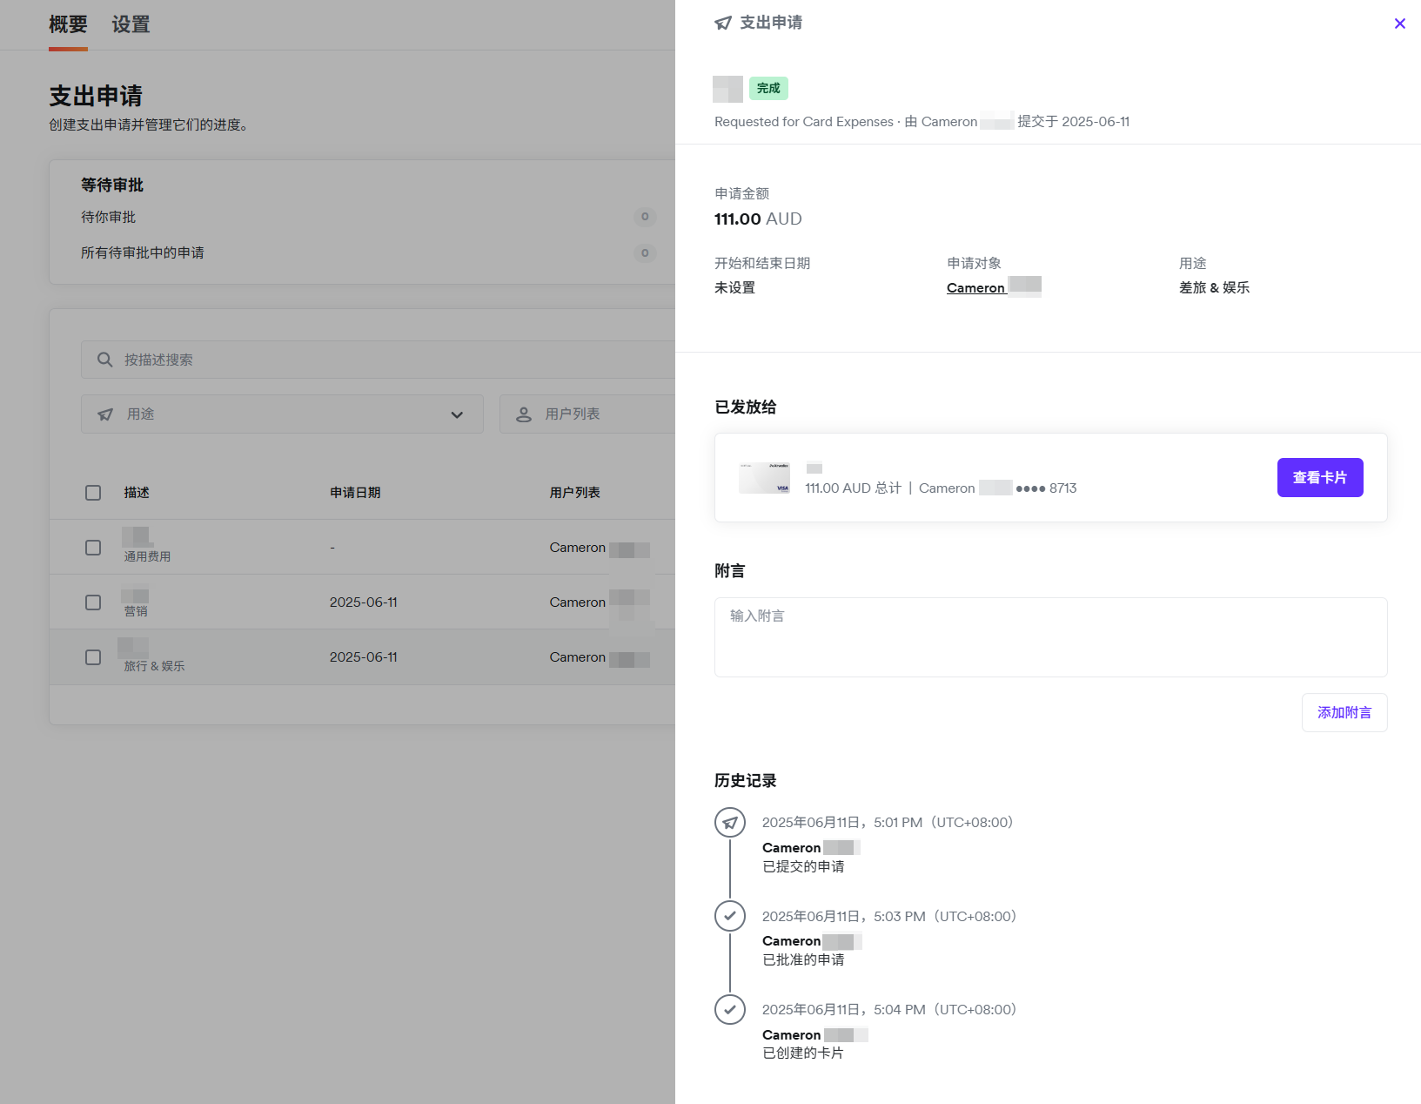Switch to the 概要 tab
1421x1104 pixels.
(x=68, y=24)
